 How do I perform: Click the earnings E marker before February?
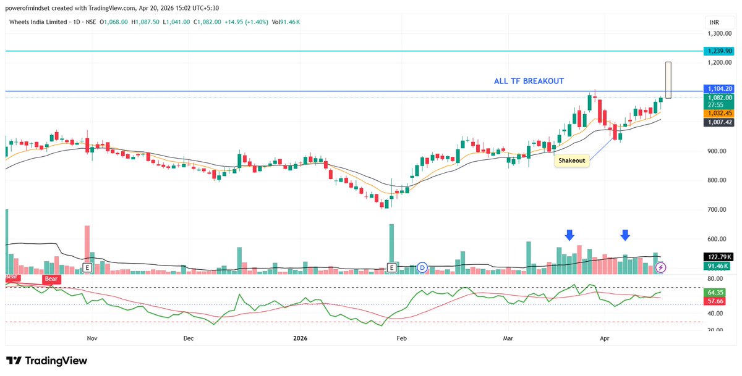(391, 267)
